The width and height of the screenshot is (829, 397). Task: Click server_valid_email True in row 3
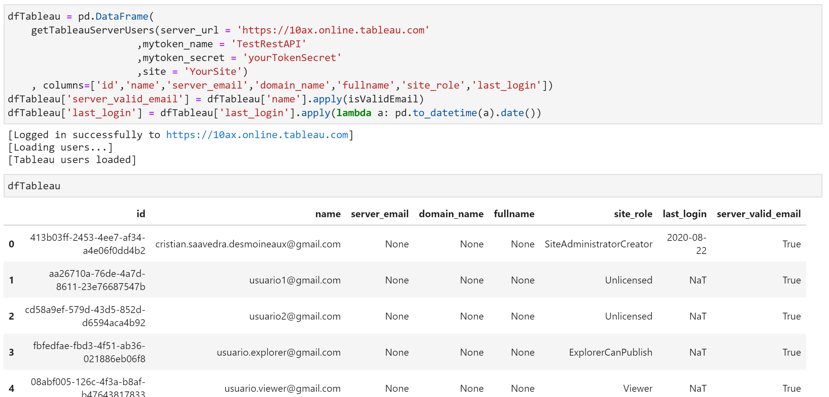tap(792, 352)
